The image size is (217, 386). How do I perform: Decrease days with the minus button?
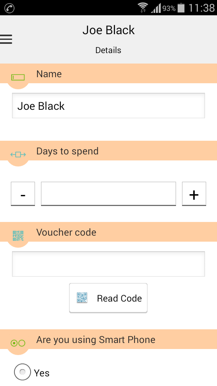click(x=23, y=194)
